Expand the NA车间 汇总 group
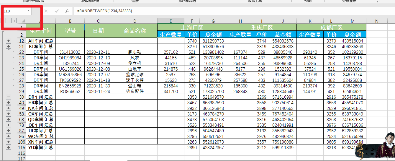 [x=8, y=108]
